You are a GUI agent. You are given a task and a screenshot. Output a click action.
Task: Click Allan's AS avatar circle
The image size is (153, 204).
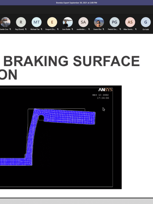[130, 22]
